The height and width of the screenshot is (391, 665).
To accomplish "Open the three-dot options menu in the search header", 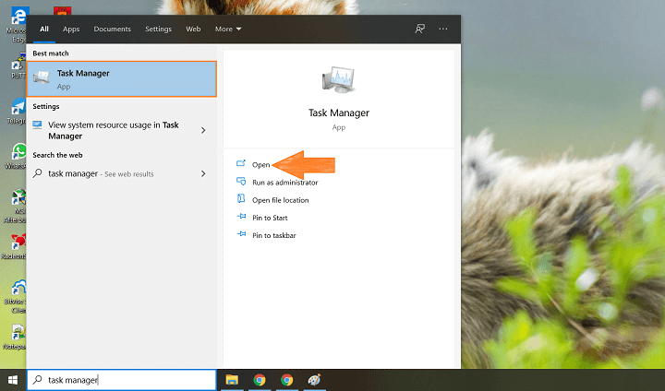I will 443,29.
